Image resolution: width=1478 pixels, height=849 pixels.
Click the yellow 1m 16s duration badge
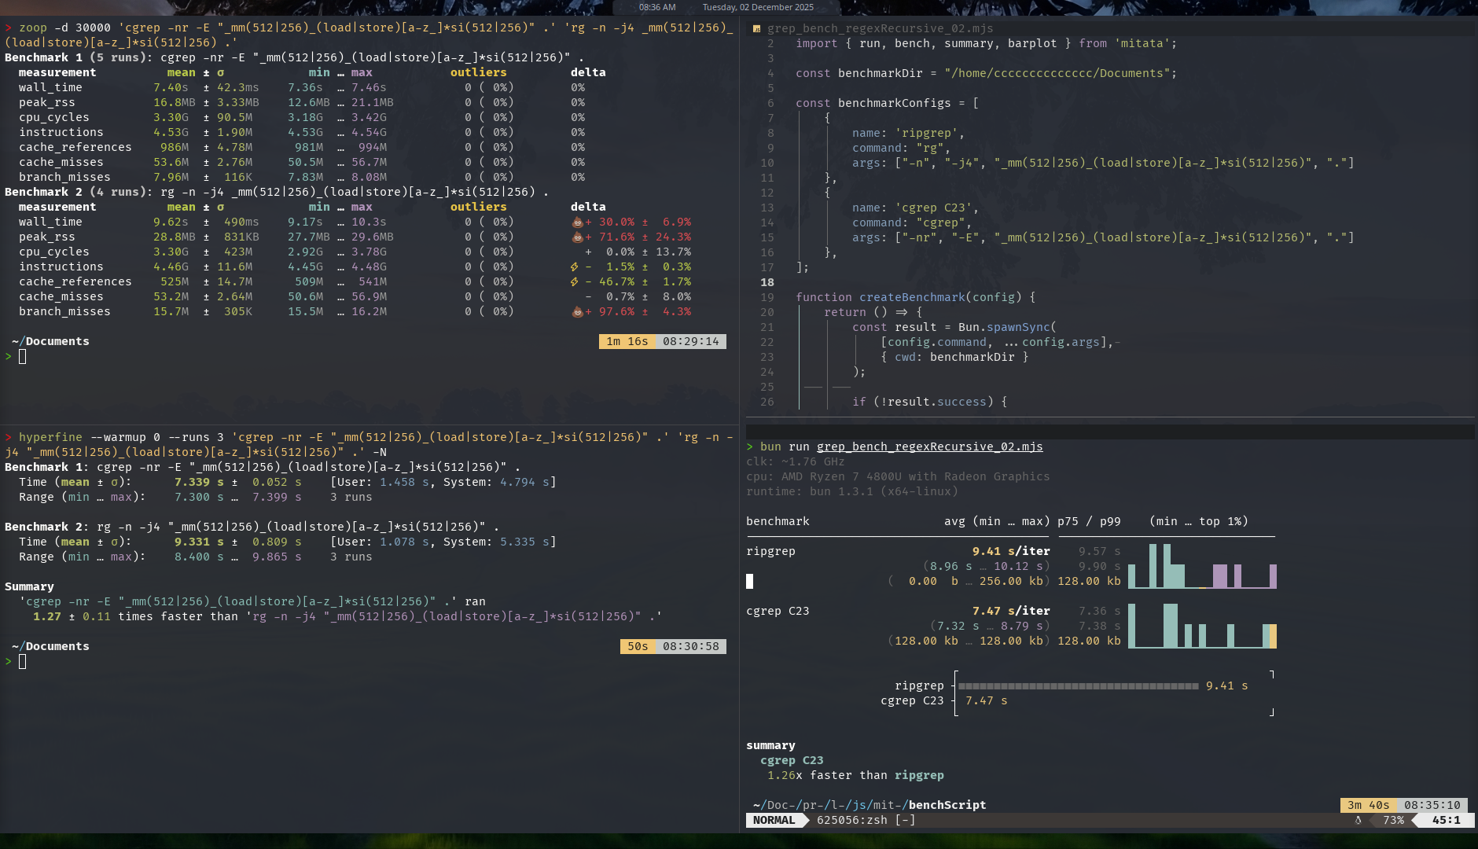coord(627,341)
